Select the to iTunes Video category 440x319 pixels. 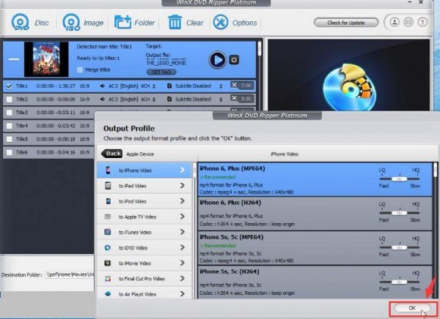point(144,232)
